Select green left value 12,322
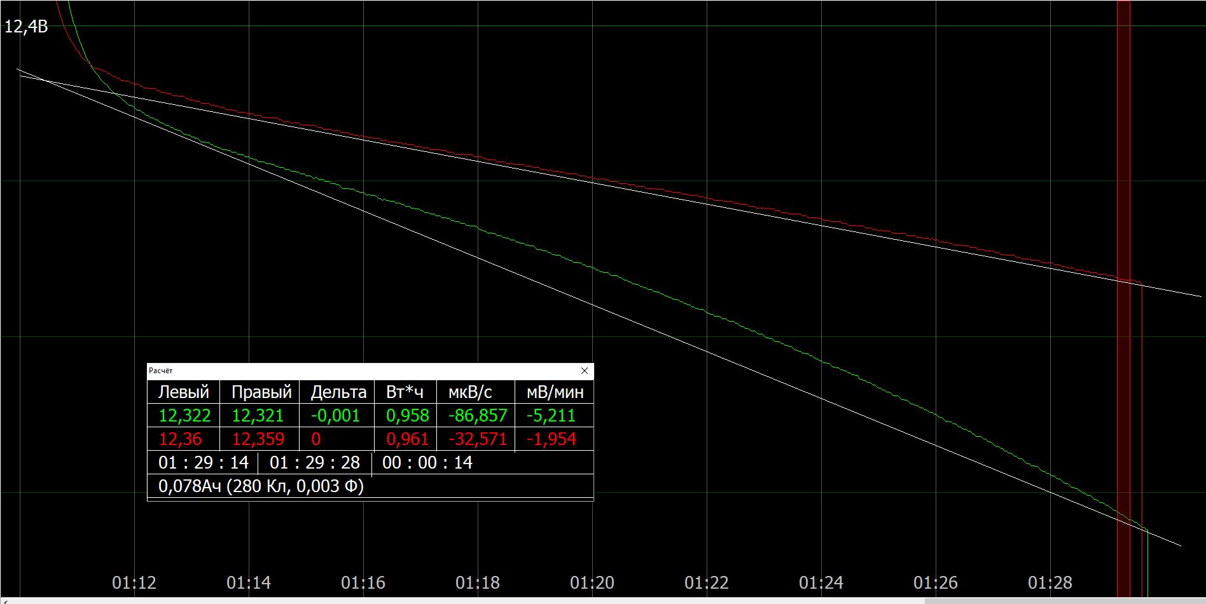This screenshot has height=604, width=1206. [x=184, y=416]
